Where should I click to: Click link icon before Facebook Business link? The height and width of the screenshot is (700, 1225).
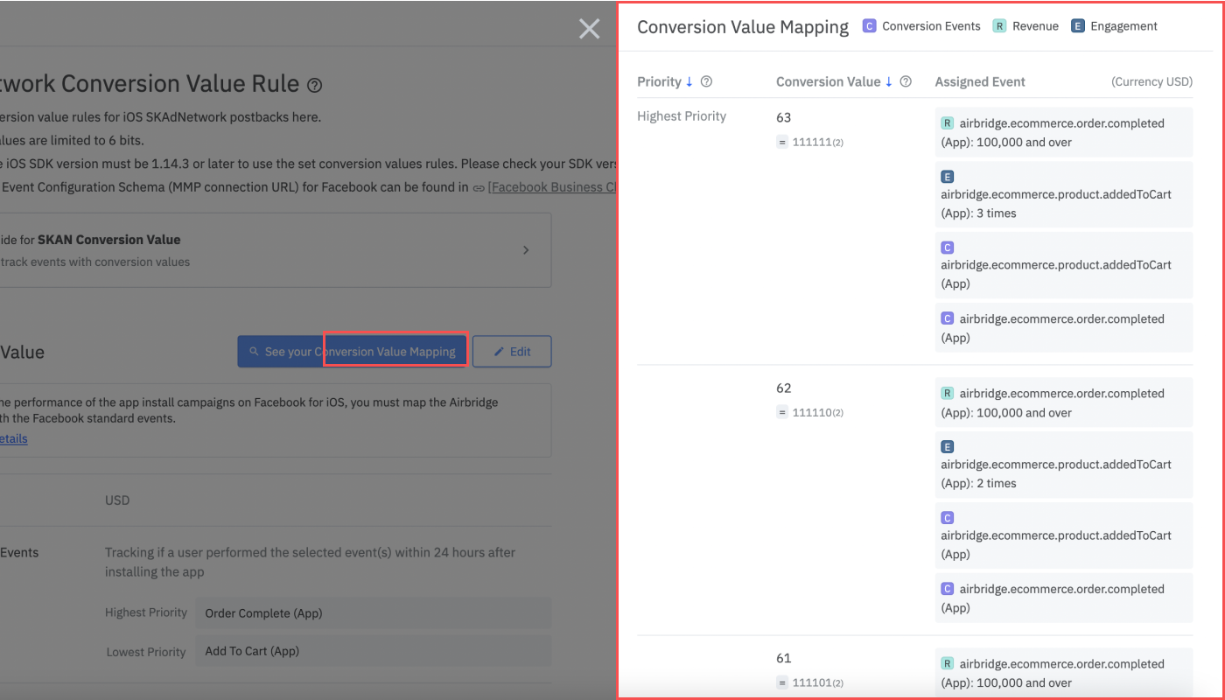tap(478, 187)
